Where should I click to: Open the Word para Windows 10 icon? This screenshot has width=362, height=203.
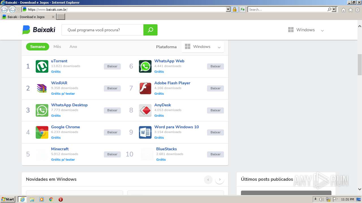point(145,132)
